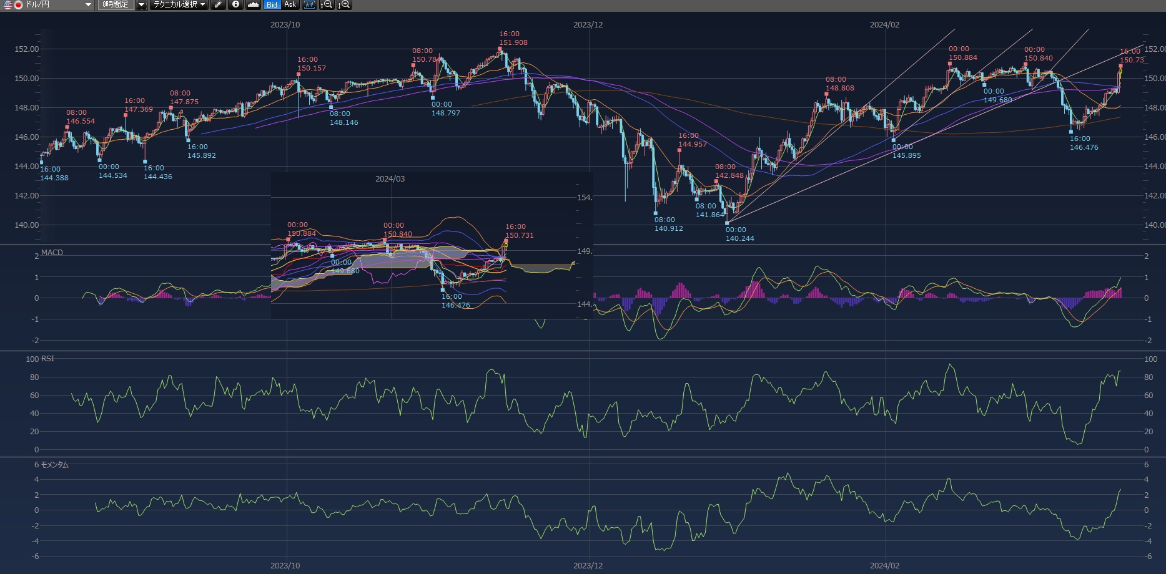Open the chart information icon

(x=235, y=5)
